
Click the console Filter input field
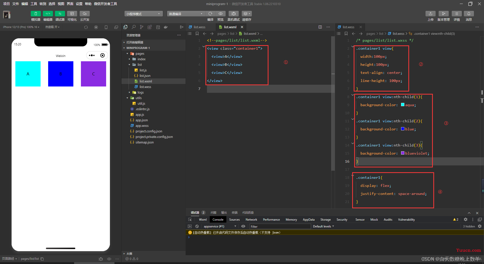[280, 226]
